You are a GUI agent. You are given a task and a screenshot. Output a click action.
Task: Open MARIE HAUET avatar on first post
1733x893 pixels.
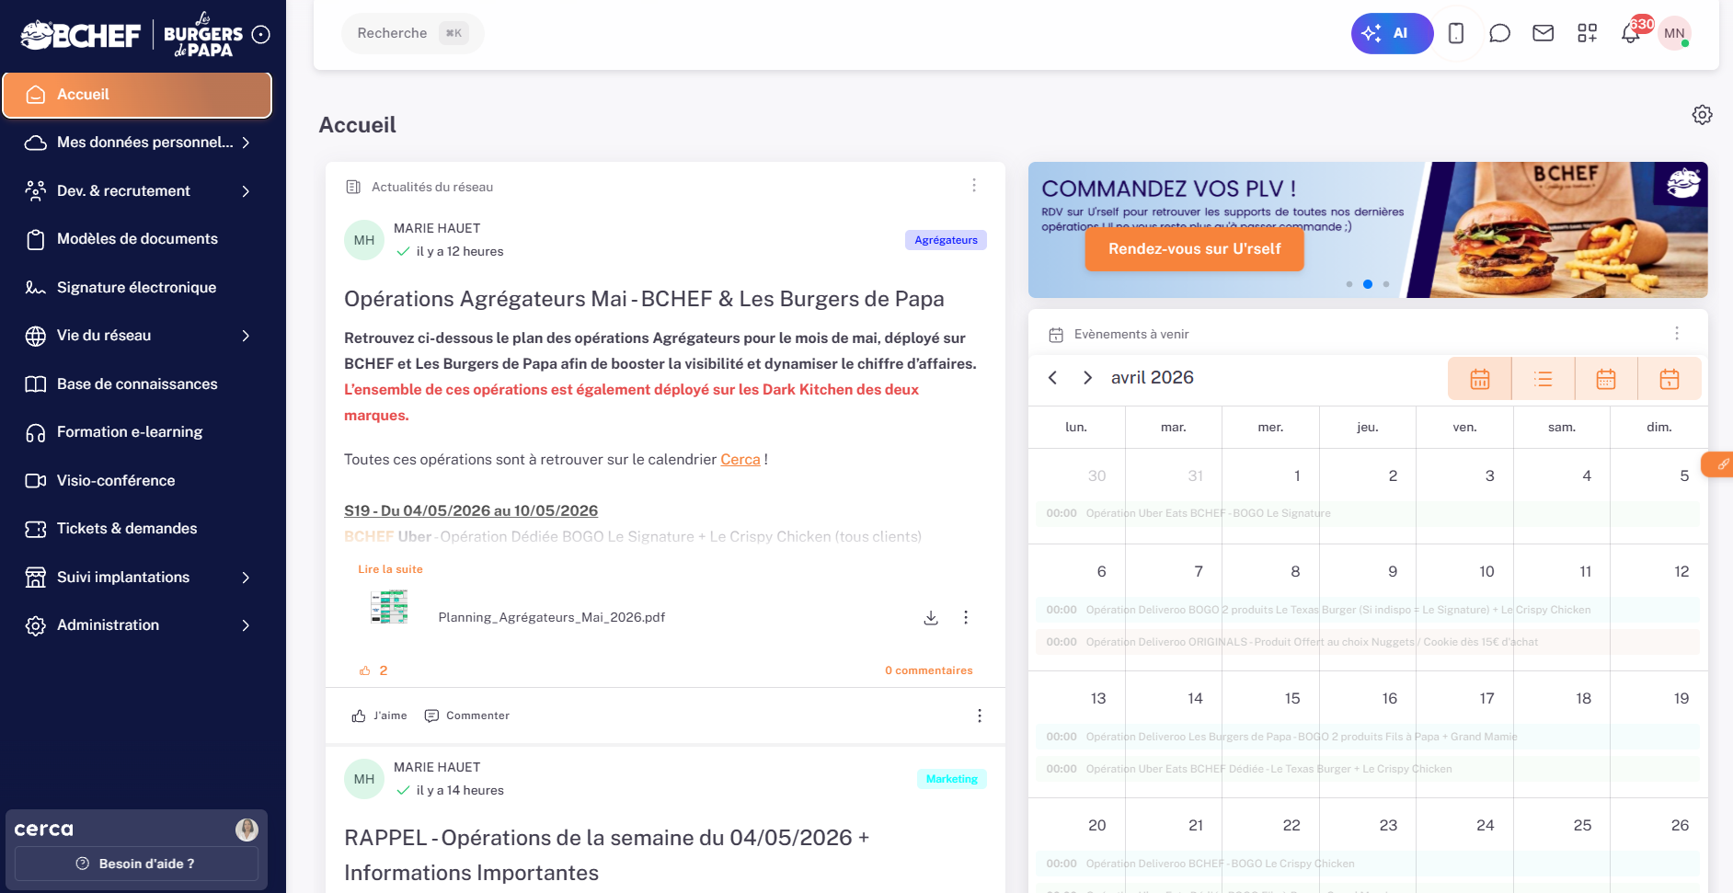click(364, 240)
